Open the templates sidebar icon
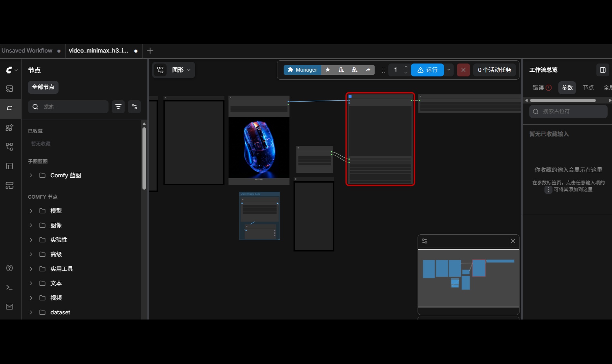Image resolution: width=612 pixels, height=364 pixels. (10, 166)
